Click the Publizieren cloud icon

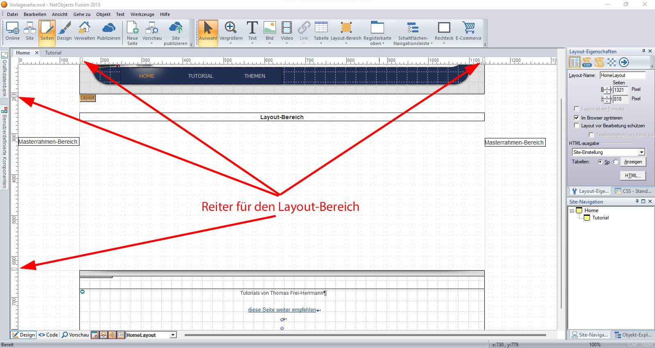tap(108, 32)
